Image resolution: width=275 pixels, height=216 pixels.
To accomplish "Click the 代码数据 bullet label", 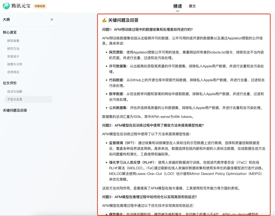I will point(116,80).
